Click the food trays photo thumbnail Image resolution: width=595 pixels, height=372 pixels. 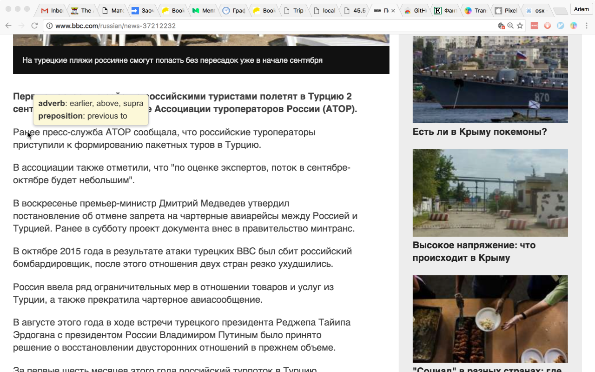pos(490,319)
